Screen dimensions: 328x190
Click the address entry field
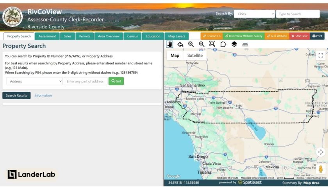86,81
